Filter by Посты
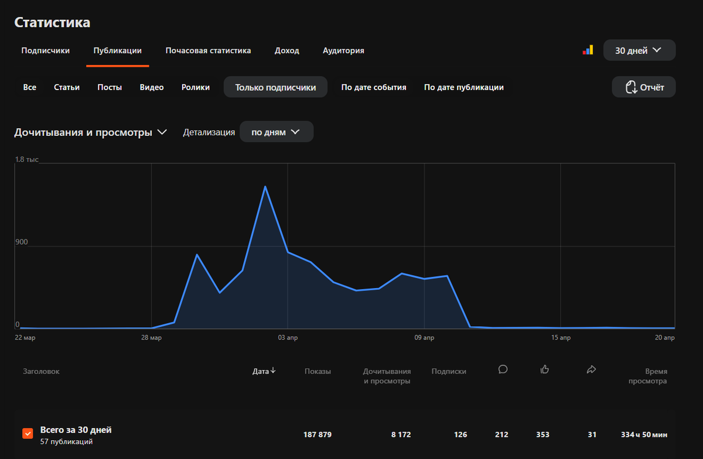 [x=110, y=87]
